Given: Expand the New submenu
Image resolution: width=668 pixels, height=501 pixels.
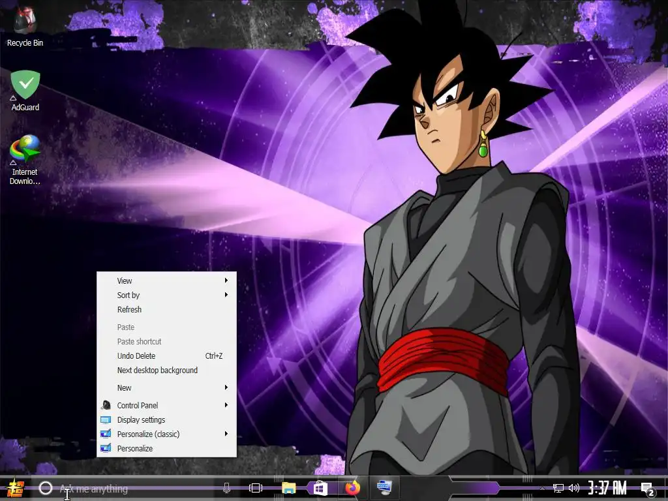Looking at the screenshot, I should (166, 387).
